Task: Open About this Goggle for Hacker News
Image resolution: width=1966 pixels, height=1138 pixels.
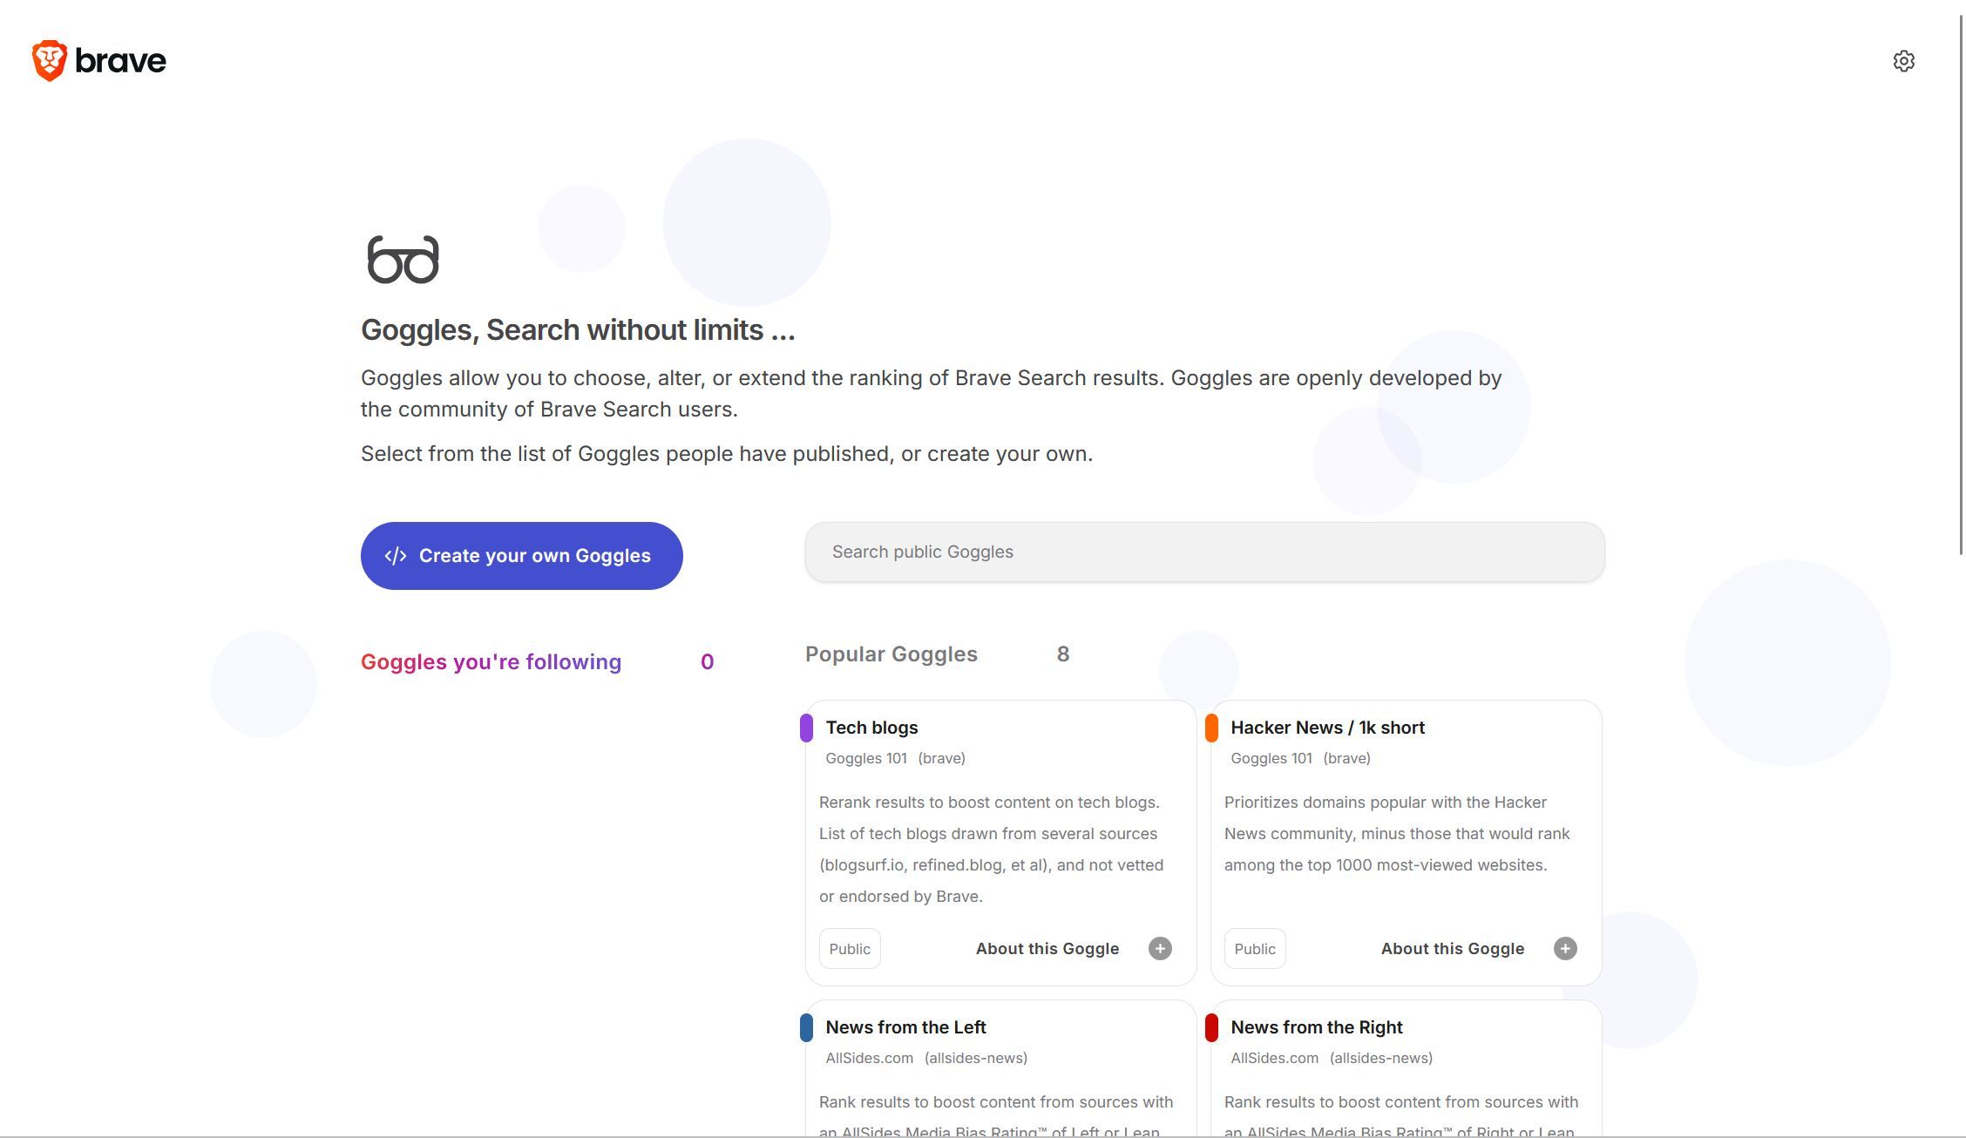Action: (x=1452, y=948)
